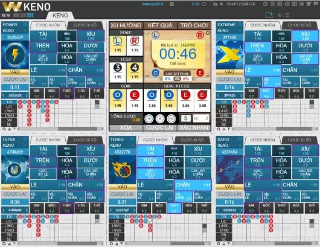The image size is (320, 247).
Task: Click CƯỢC LẠI under Rapid Keno
Action: tap(230, 194)
